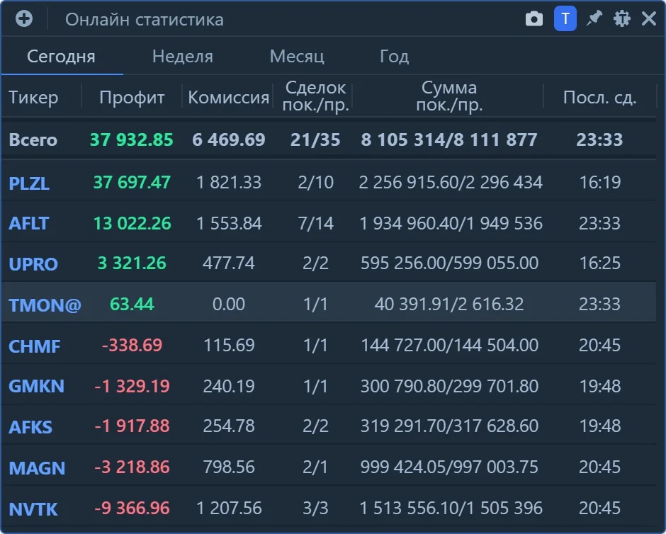Pin the statistics window with the pushpin icon
This screenshot has width=666, height=534.
pos(594,18)
